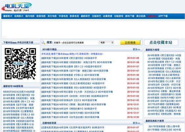Open the red highlighted nav item
Viewport: 185px width, 132px height.
click(x=152, y=16)
